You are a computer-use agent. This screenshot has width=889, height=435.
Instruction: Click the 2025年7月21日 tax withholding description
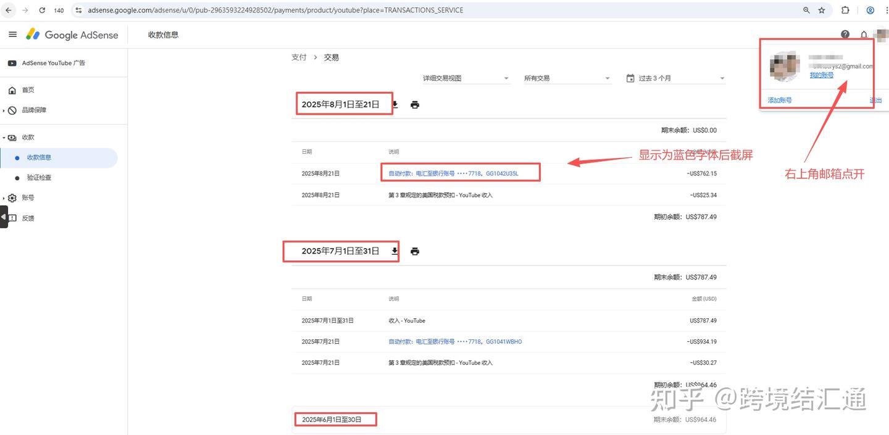point(440,362)
